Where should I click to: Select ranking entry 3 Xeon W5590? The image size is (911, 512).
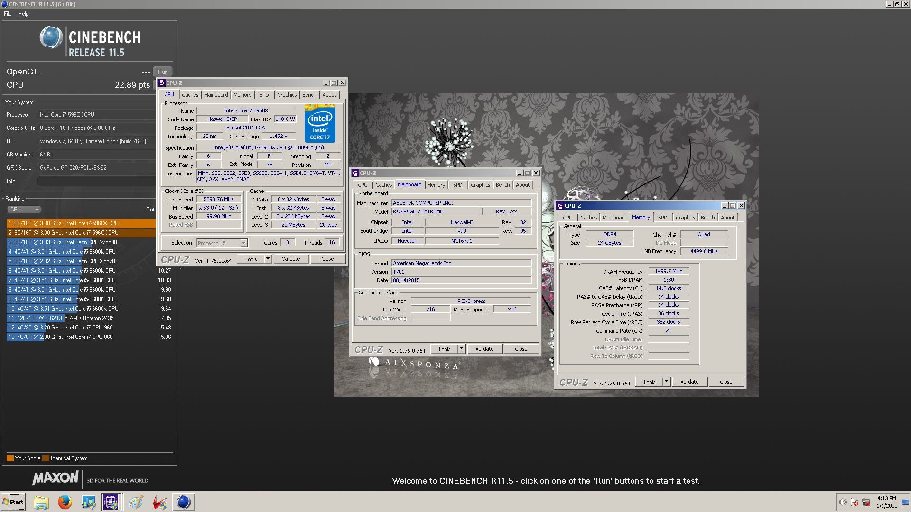(x=81, y=242)
